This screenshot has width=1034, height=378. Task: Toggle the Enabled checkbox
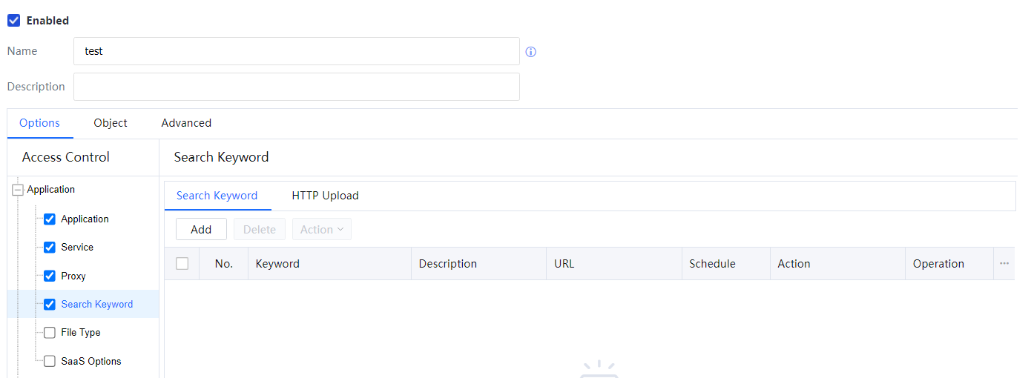14,21
